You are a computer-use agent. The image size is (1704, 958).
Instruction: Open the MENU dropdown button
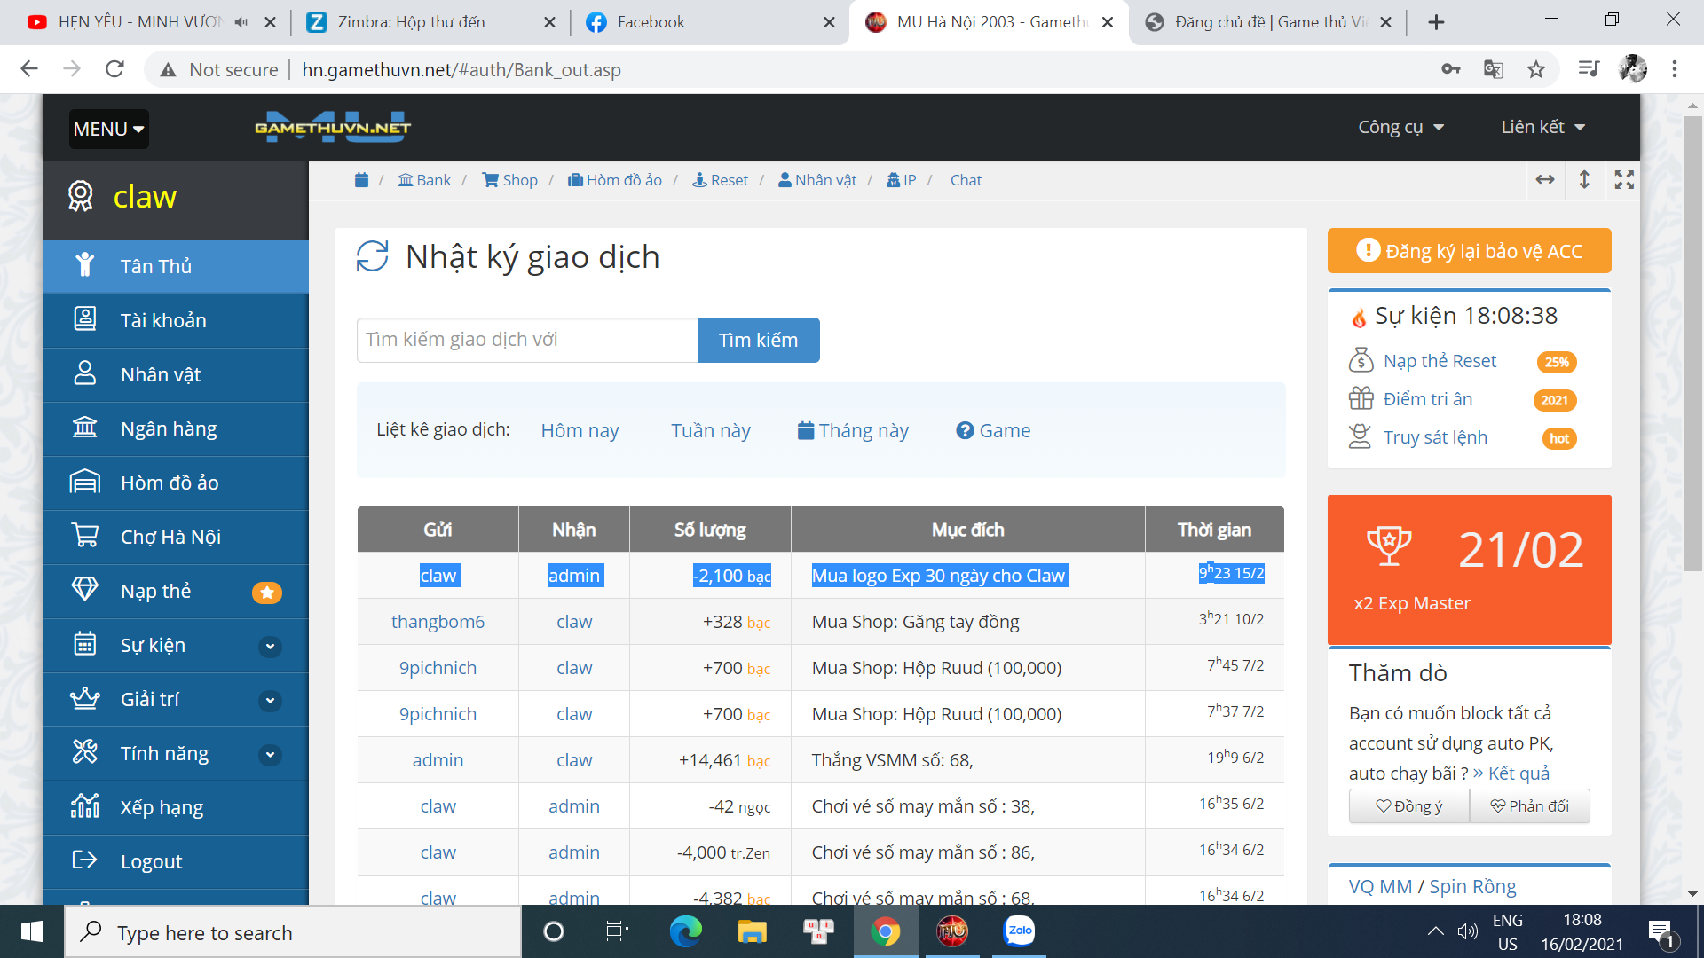coord(108,129)
